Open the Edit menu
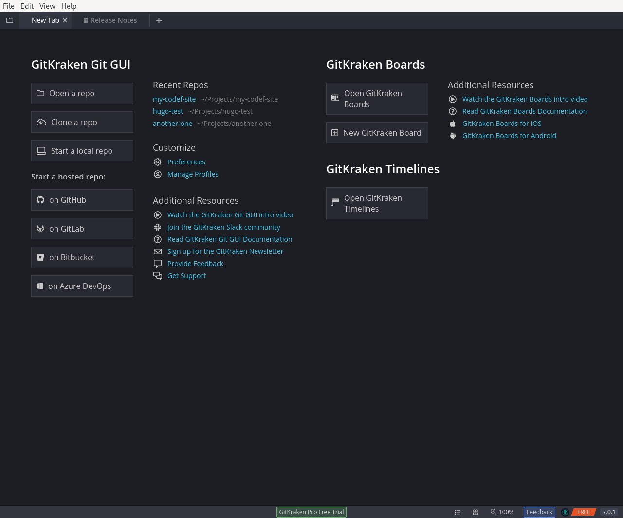Screen dimensions: 623x518 click(27, 6)
